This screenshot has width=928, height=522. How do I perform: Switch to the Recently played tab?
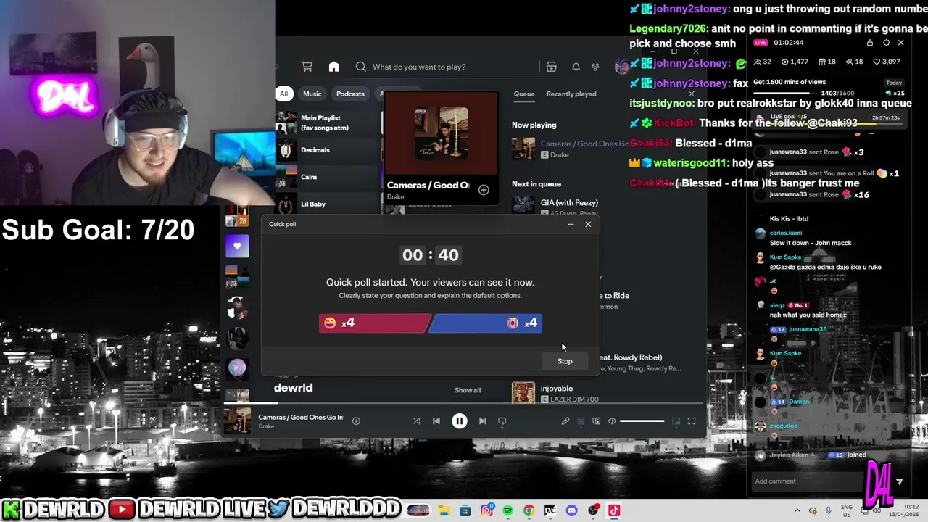[x=571, y=94]
